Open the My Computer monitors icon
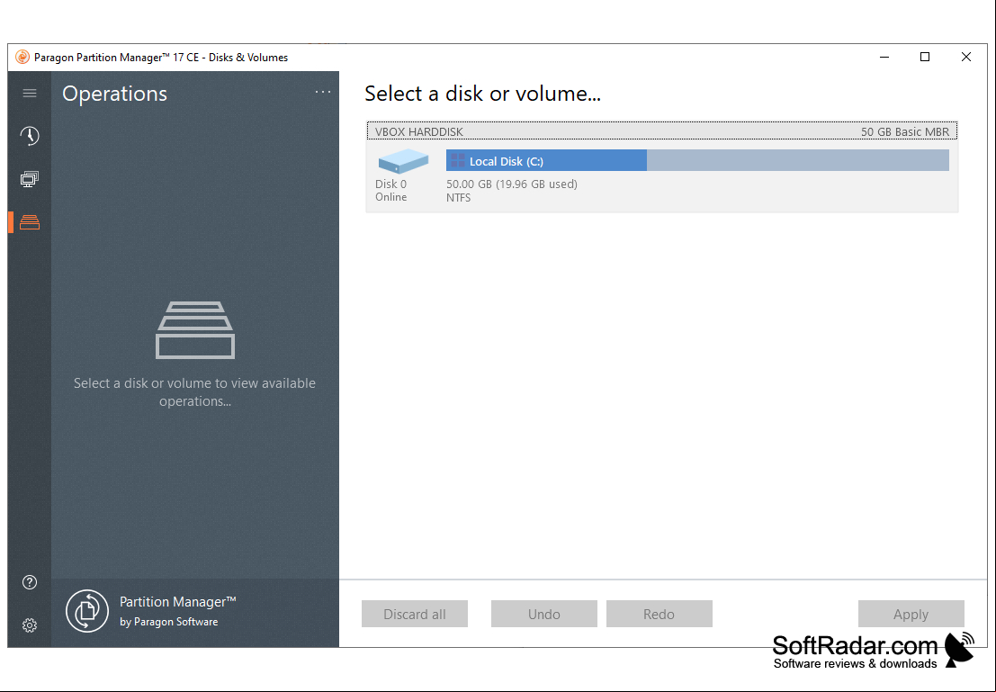The width and height of the screenshot is (996, 692). pos(29,179)
